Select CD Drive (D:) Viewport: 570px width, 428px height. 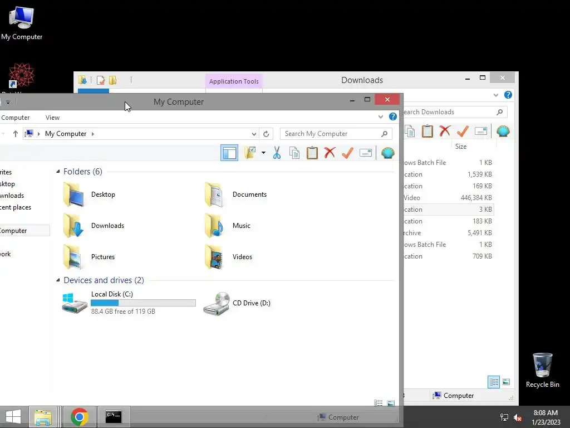237,303
